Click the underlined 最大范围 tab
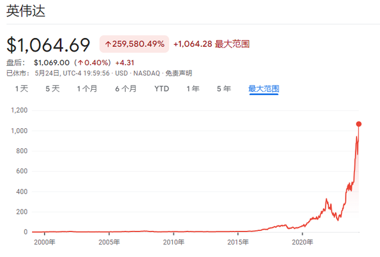The width and height of the screenshot is (380, 257). tap(264, 89)
